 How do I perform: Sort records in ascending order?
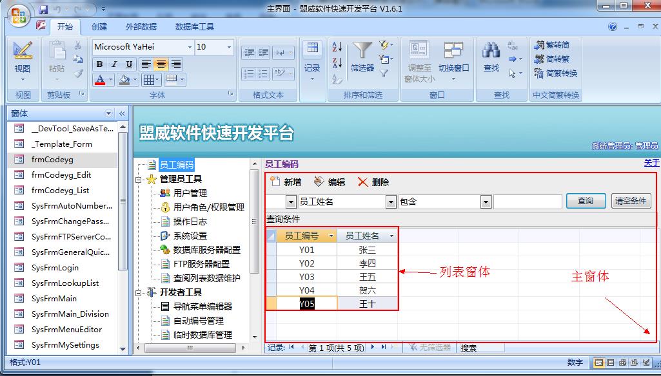click(x=337, y=47)
